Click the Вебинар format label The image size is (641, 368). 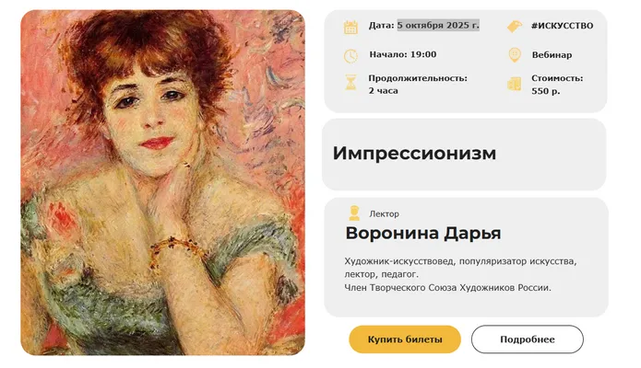552,55
